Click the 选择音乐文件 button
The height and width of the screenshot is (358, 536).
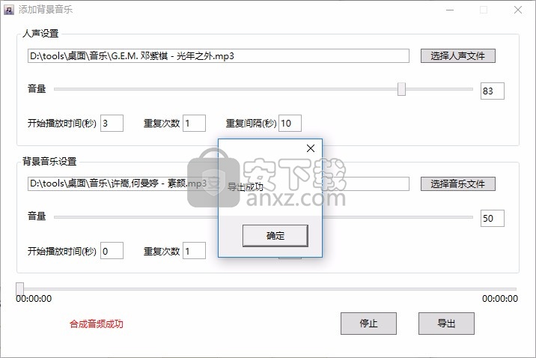457,184
